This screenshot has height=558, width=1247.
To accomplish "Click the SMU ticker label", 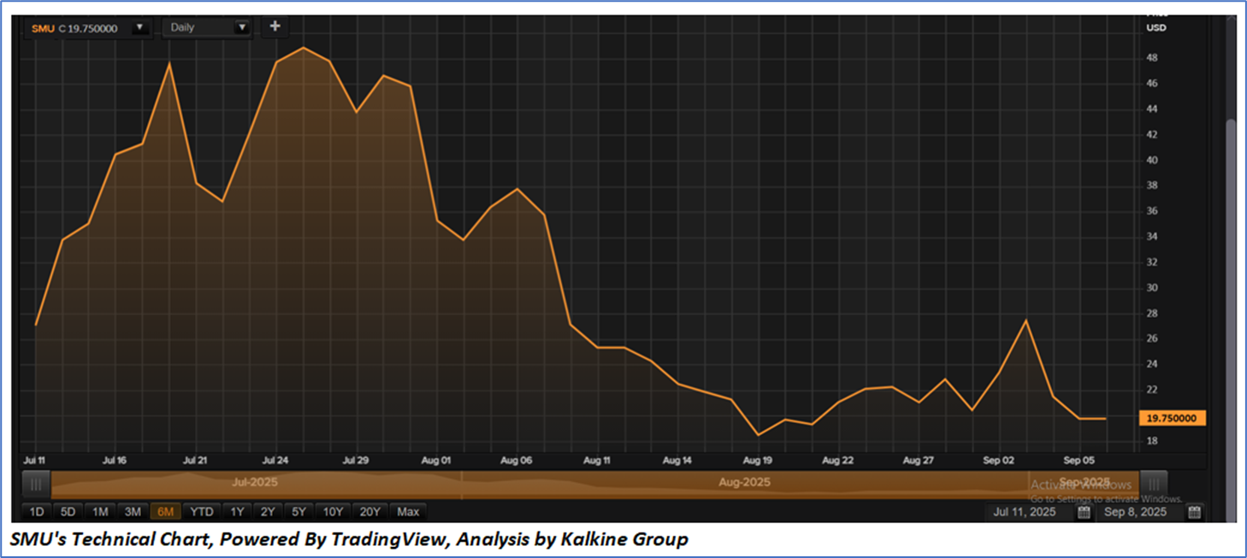I will click(43, 28).
